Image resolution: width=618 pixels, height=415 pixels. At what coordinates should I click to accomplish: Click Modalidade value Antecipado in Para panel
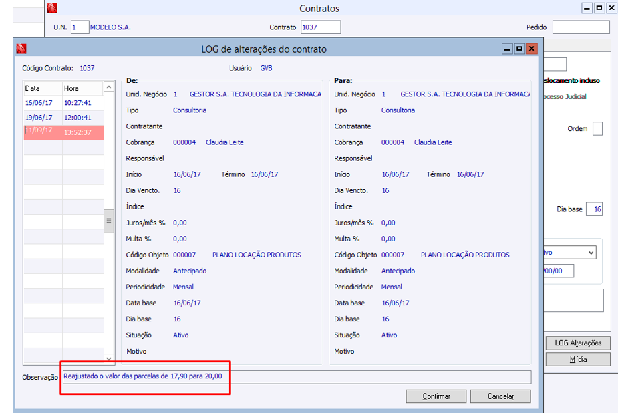398,271
